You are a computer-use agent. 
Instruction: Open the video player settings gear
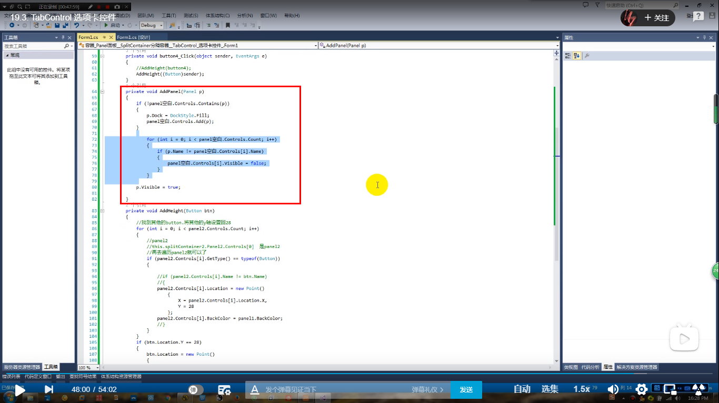point(642,389)
